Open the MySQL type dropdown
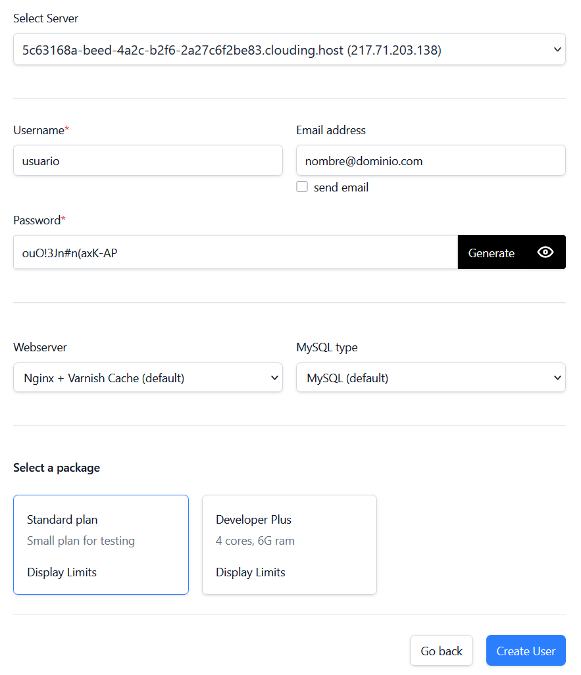 pyautogui.click(x=430, y=378)
